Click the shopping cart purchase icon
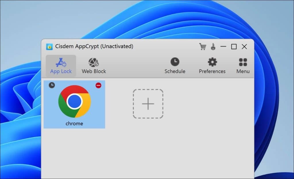 [203, 47]
